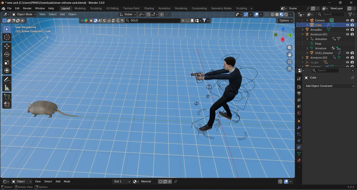
Task: Hide Camera in viewport via eye icon
Action: tap(347, 20)
